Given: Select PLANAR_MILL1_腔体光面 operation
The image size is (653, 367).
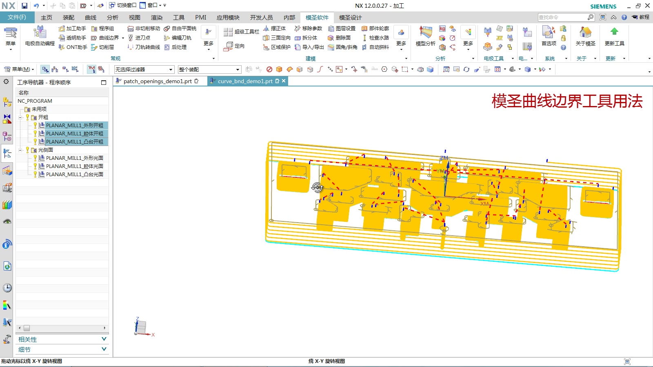Looking at the screenshot, I should (x=75, y=166).
